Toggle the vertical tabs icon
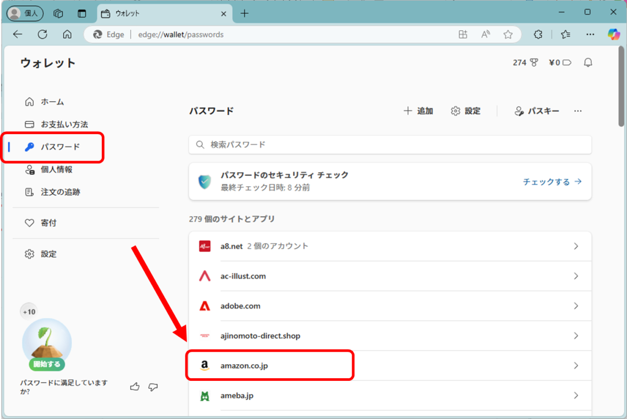The width and height of the screenshot is (627, 419). coord(82,14)
